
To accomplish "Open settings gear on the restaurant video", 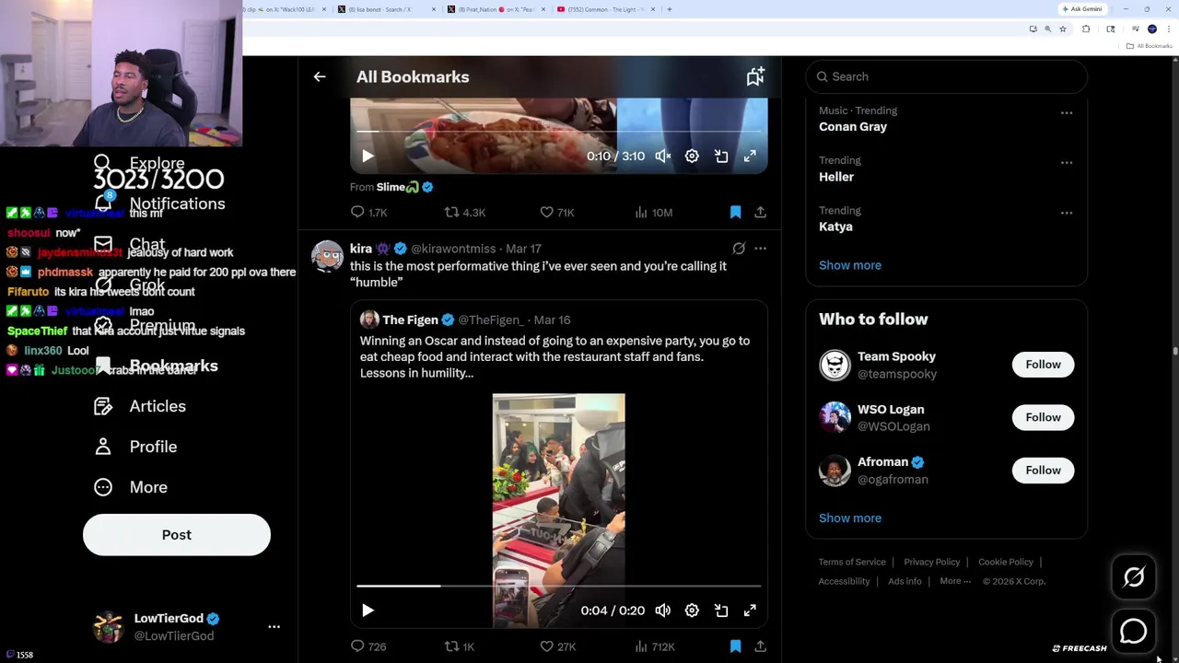I will pyautogui.click(x=692, y=611).
